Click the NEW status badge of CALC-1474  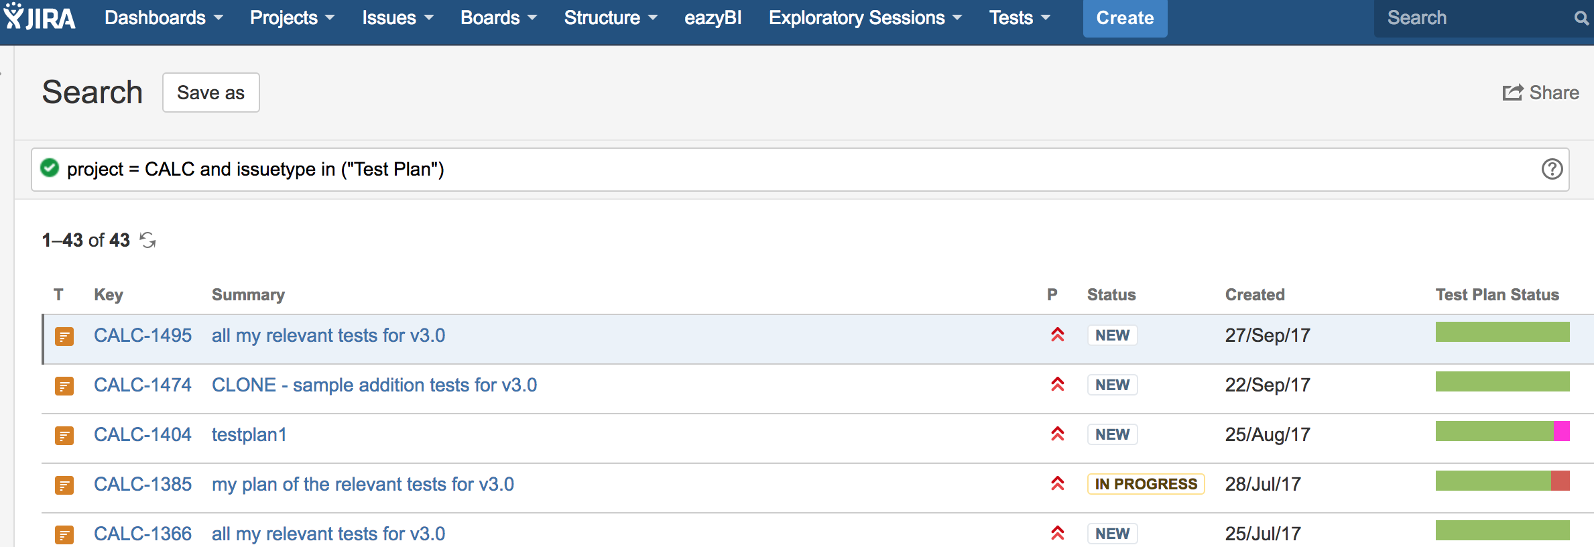point(1113,385)
